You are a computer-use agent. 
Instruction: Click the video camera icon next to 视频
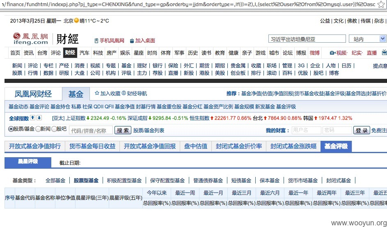coord(332,53)
